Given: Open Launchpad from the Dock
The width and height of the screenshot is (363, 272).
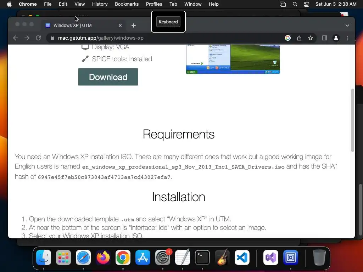Looking at the screenshot, I should [x=63, y=257].
